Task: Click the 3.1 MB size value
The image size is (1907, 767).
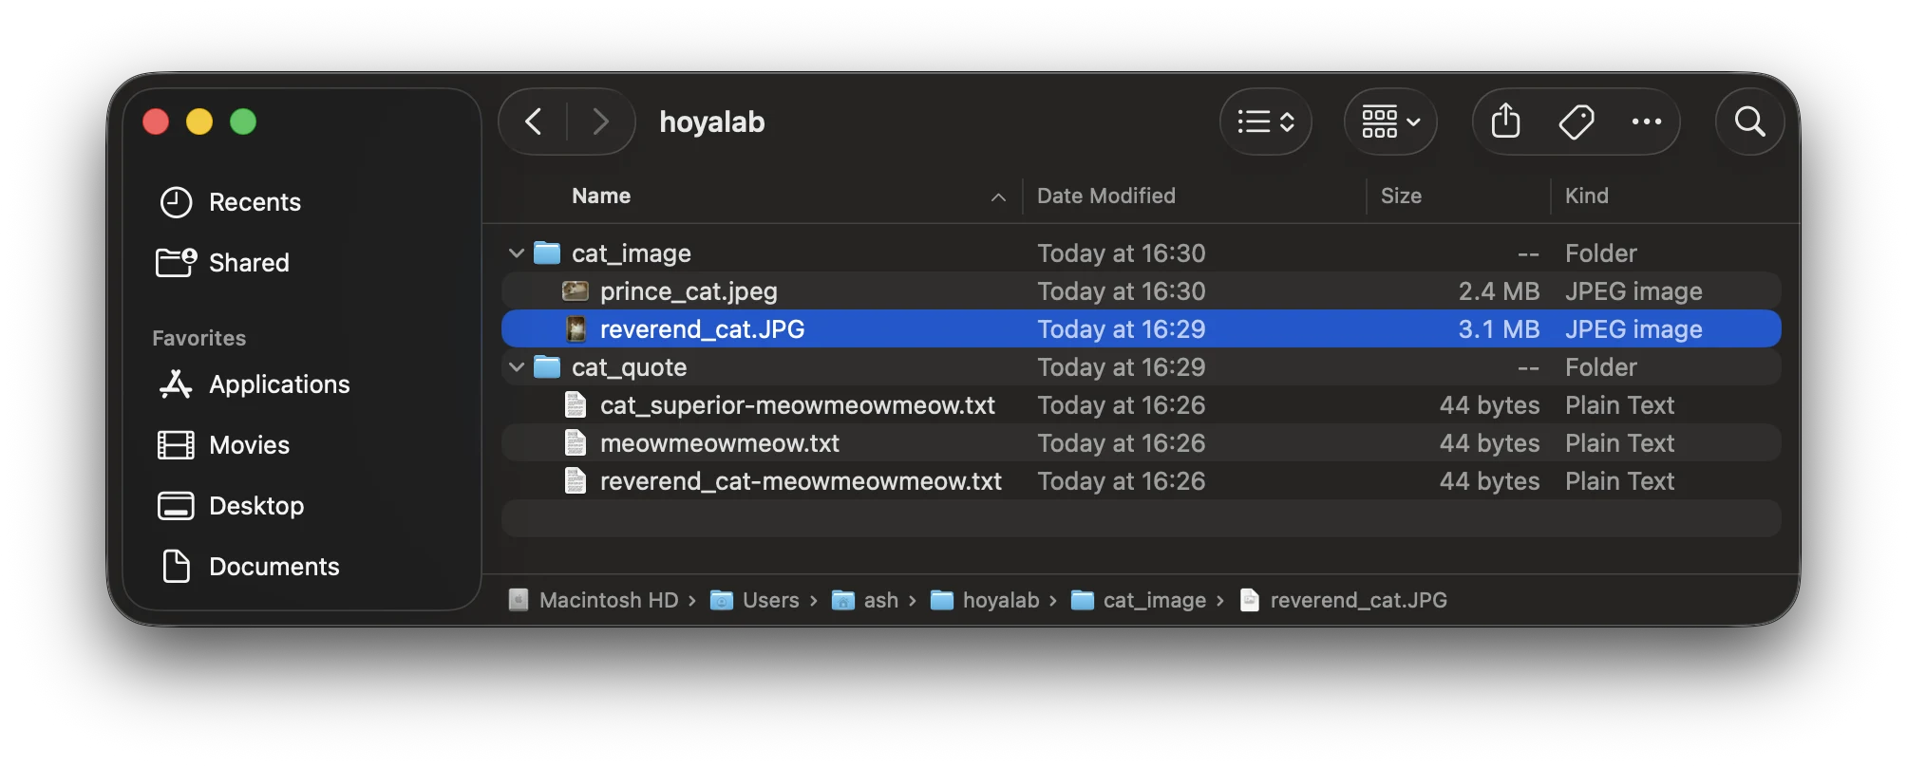Action: 1499,329
